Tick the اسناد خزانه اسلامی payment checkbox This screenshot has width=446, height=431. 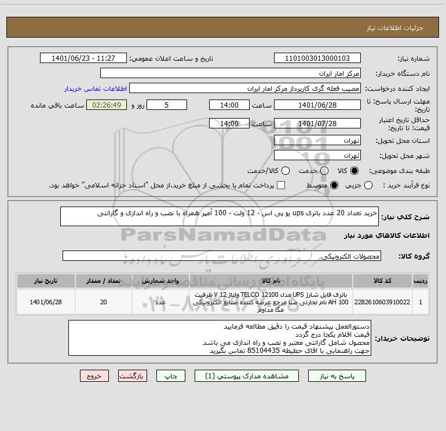[281, 185]
